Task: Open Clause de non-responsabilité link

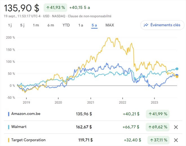Action: click(90, 16)
